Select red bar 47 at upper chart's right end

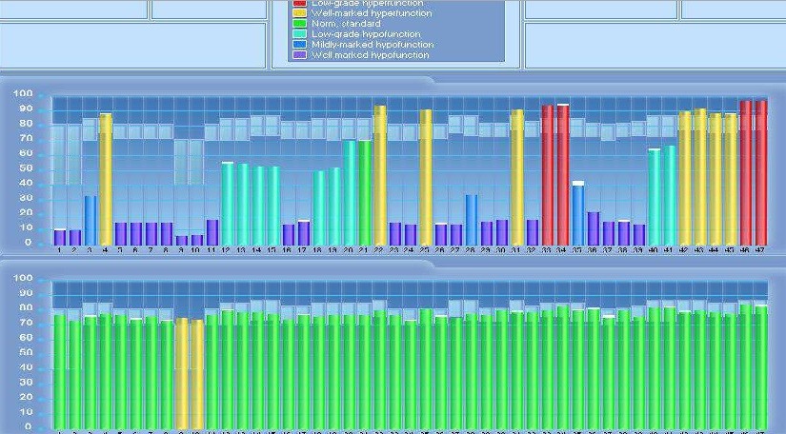tap(760, 173)
